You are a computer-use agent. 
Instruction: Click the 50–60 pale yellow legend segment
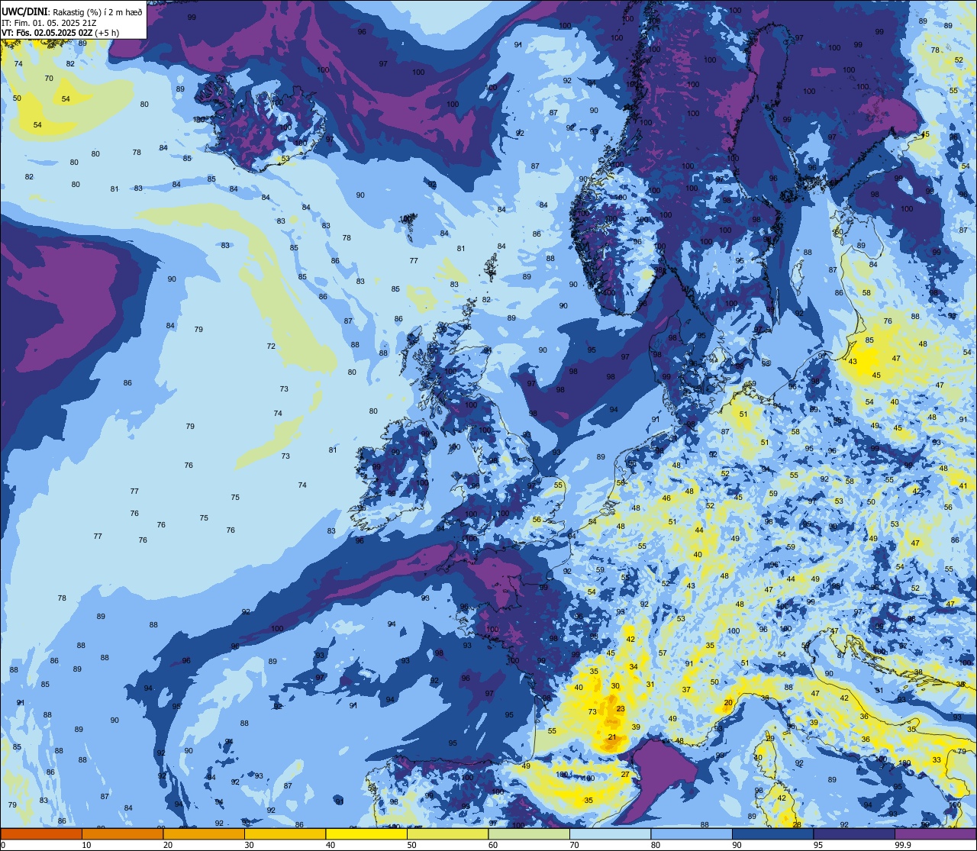pos(447,834)
